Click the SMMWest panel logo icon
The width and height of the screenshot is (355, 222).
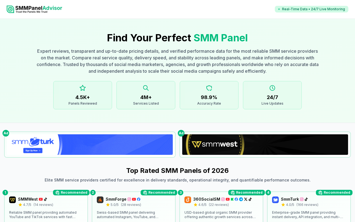click(x=12, y=200)
